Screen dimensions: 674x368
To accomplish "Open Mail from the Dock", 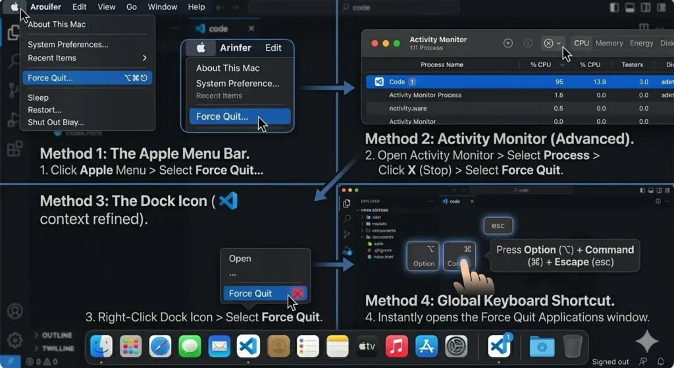I will tap(219, 346).
